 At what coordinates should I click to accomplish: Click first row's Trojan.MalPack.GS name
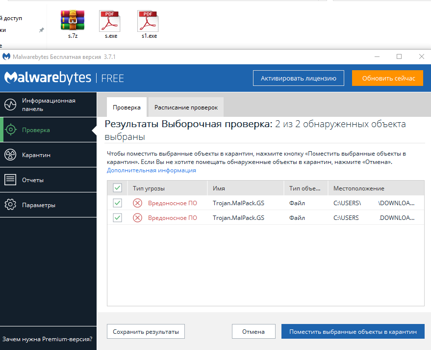pyautogui.click(x=239, y=203)
